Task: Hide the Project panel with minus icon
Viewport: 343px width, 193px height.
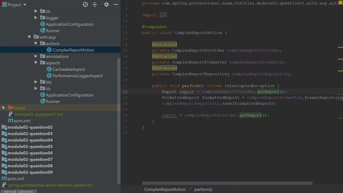Action: tap(116, 5)
